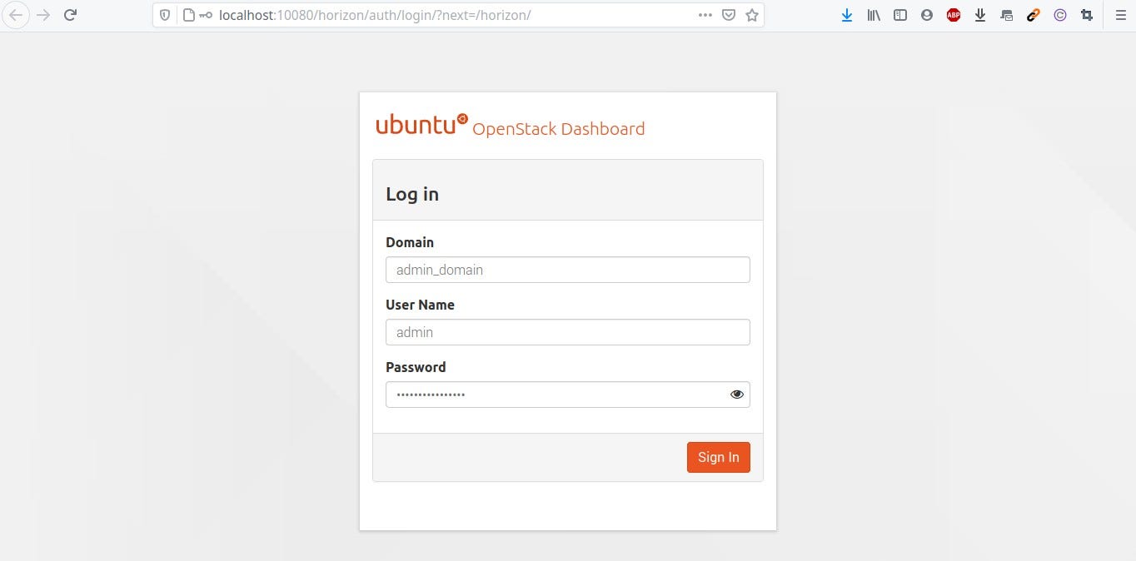Viewport: 1136px width, 561px height.
Task: Click the OpenStack Dashboard title text
Action: [x=558, y=129]
